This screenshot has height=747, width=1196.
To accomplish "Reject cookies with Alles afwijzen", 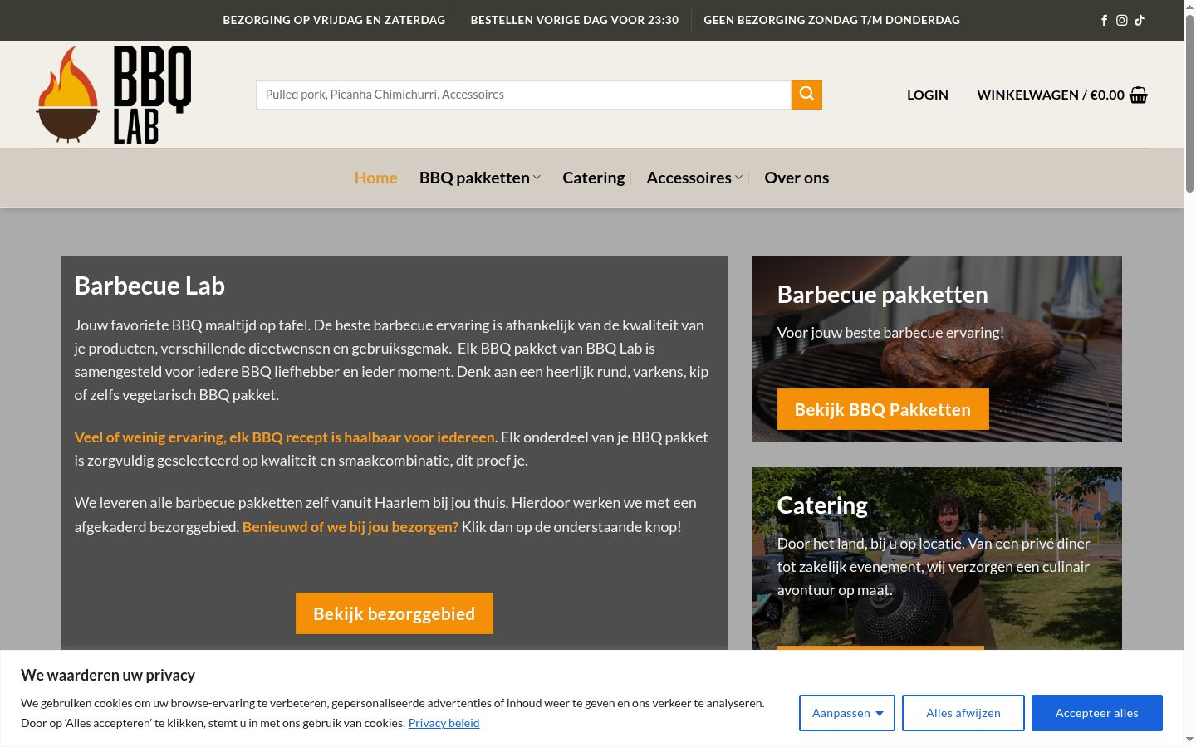I will [x=963, y=713].
